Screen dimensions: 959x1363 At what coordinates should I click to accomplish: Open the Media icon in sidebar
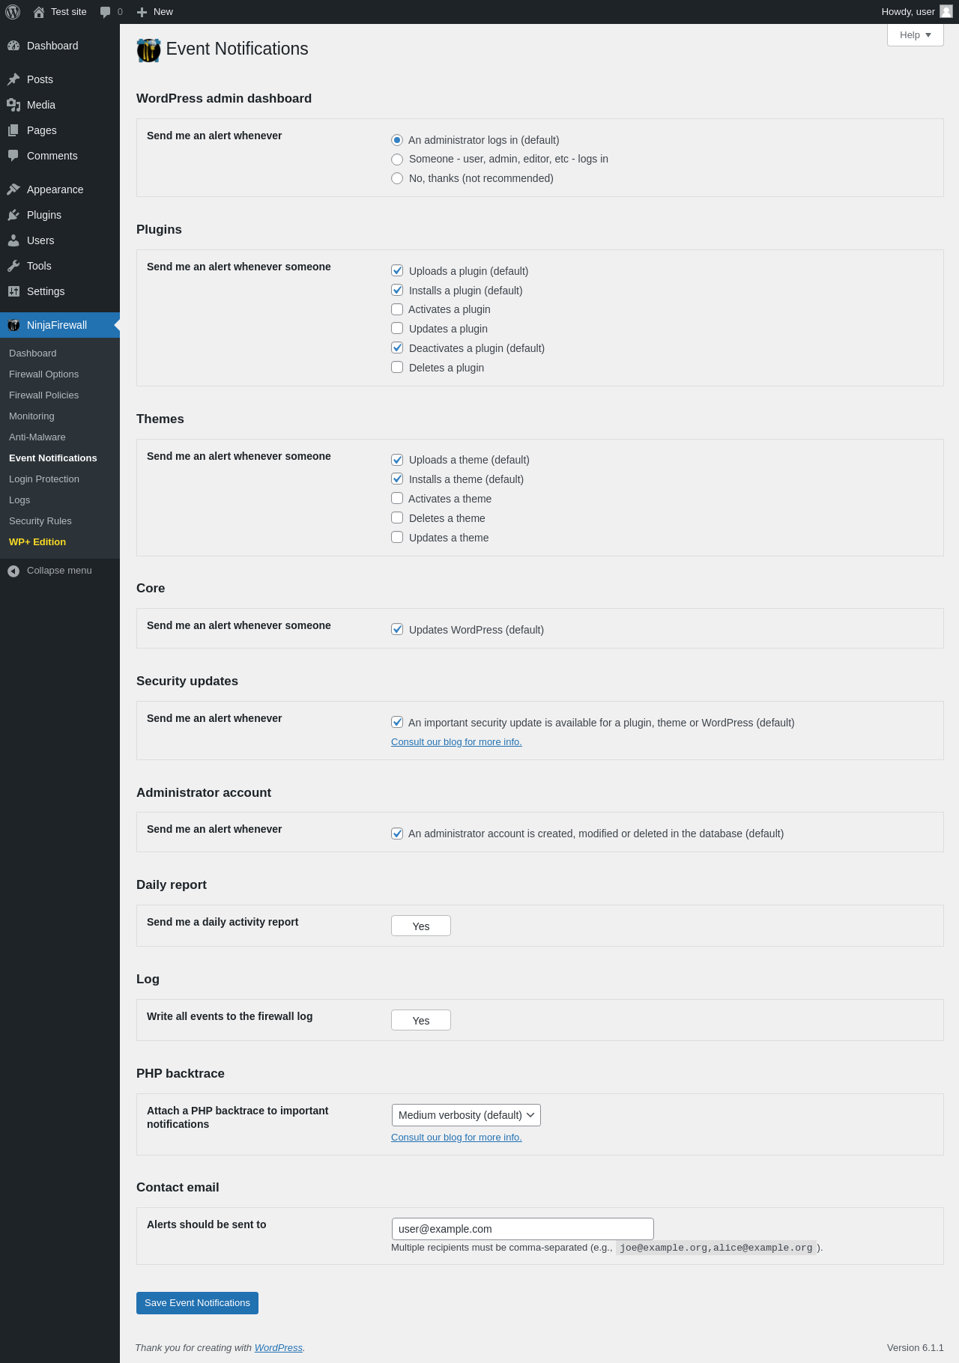13,105
